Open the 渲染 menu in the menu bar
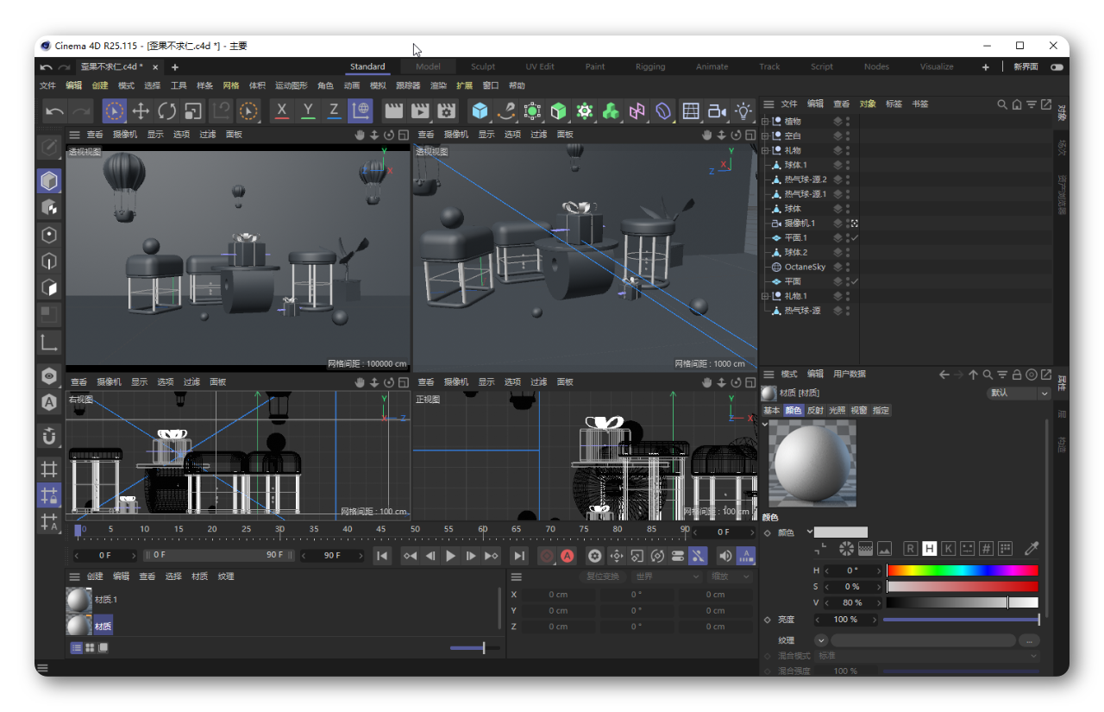The height and width of the screenshot is (712, 1104). point(437,85)
